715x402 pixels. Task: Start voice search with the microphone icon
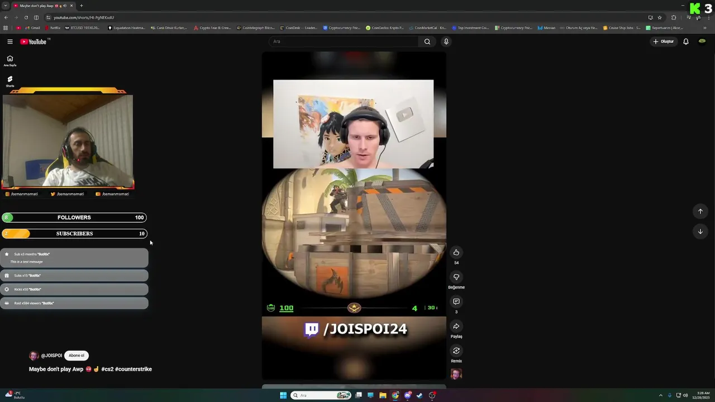(446, 41)
